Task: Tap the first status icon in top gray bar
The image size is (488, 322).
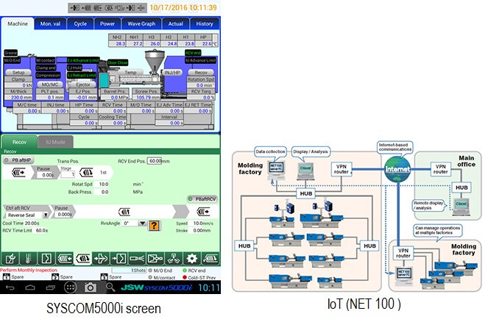Action: pos(74,8)
